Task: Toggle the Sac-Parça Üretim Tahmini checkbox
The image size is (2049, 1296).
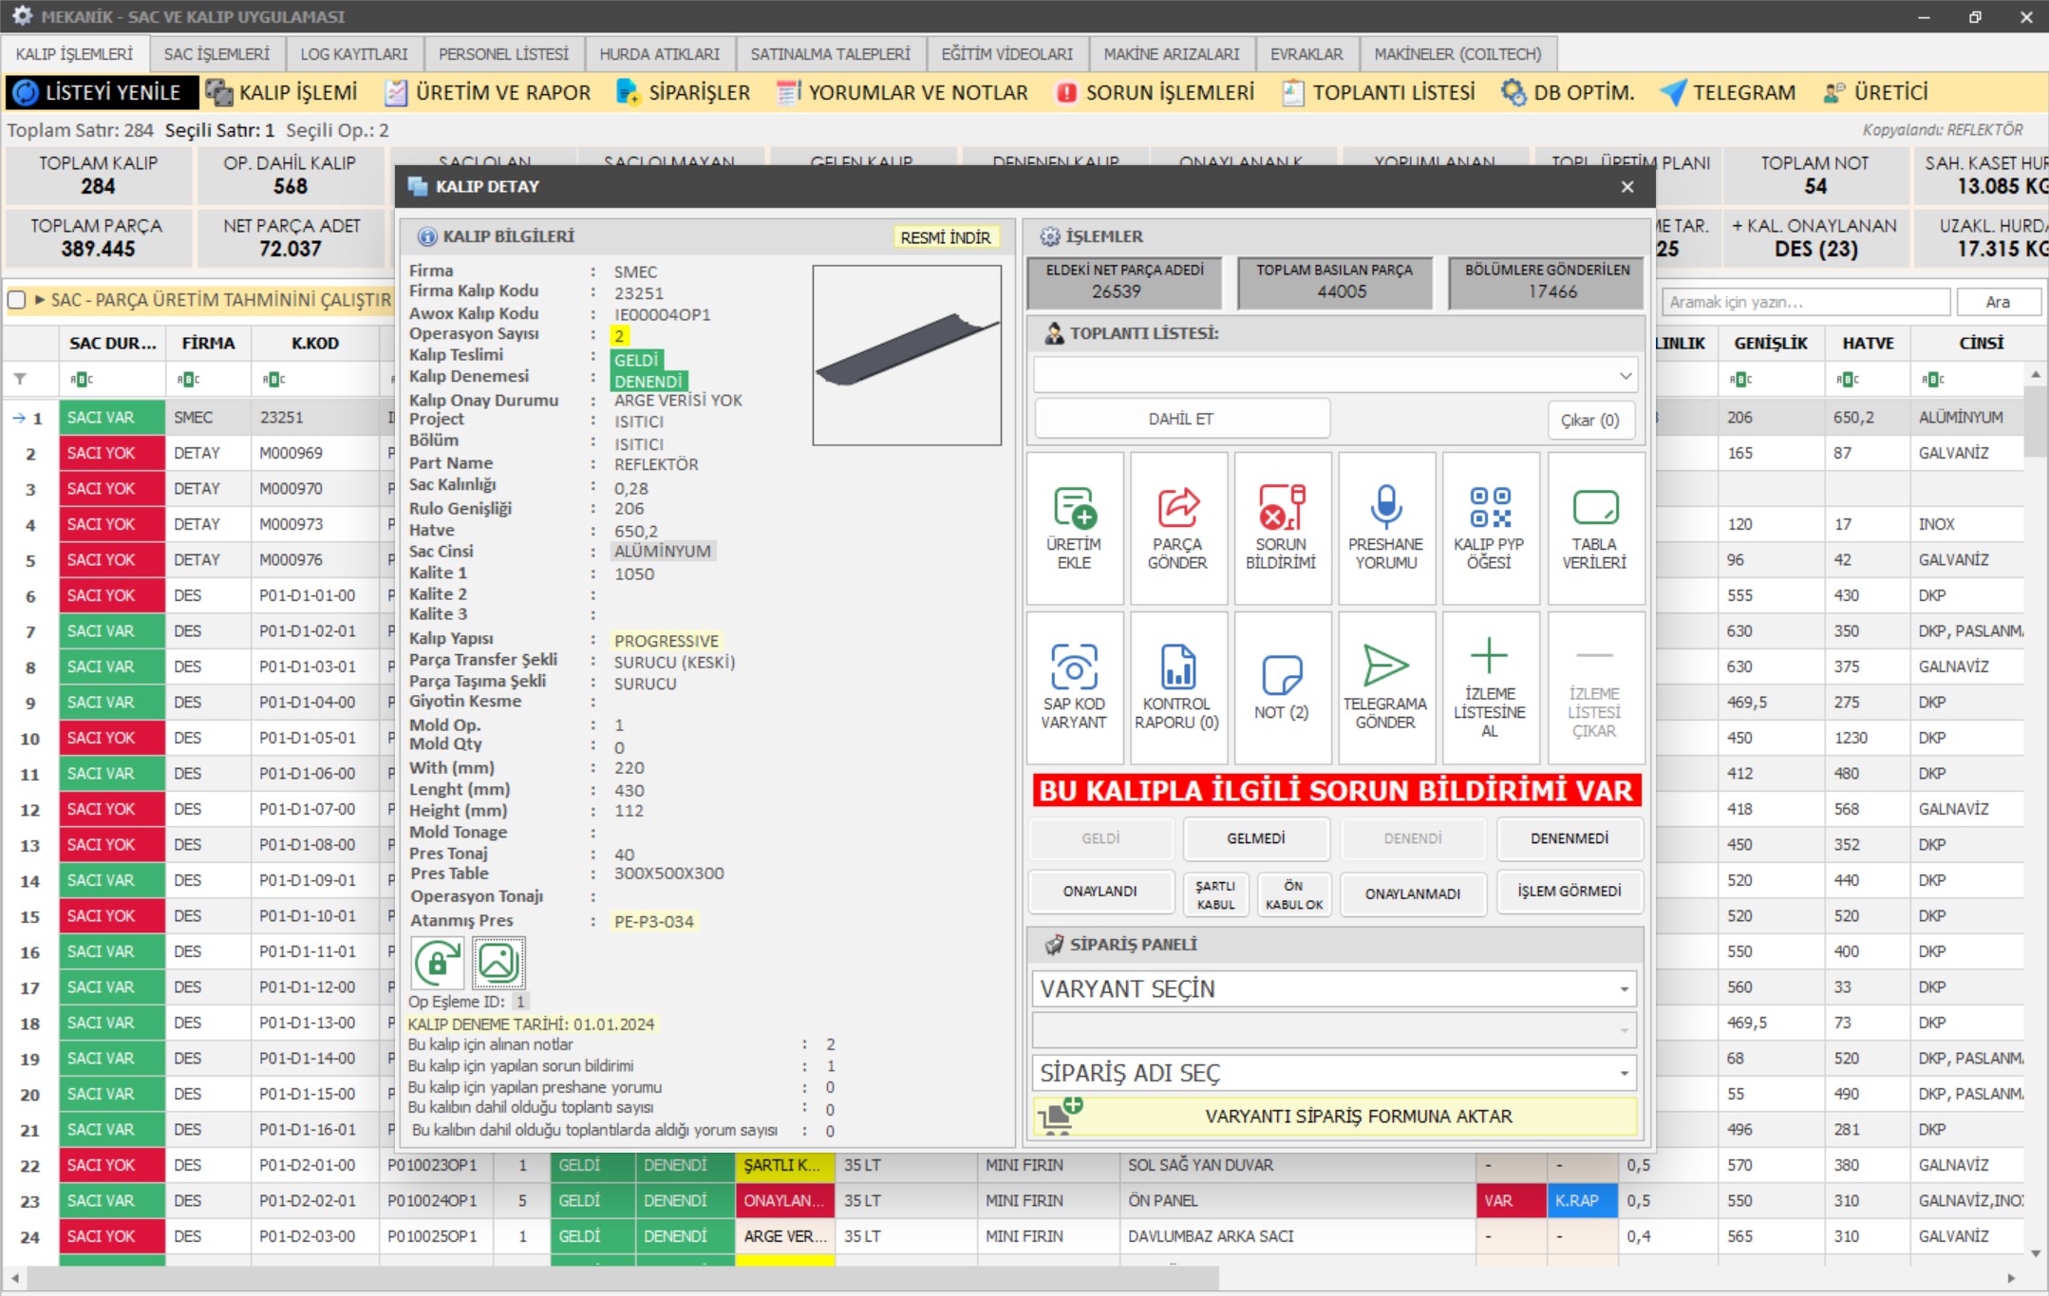Action: pos(16,300)
